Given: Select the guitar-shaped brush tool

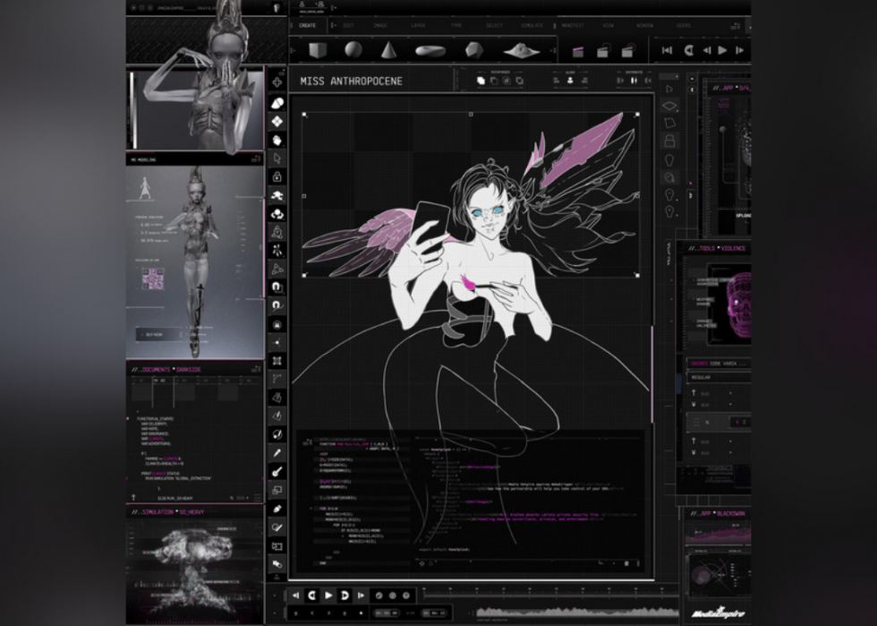Looking at the screenshot, I should 277,471.
